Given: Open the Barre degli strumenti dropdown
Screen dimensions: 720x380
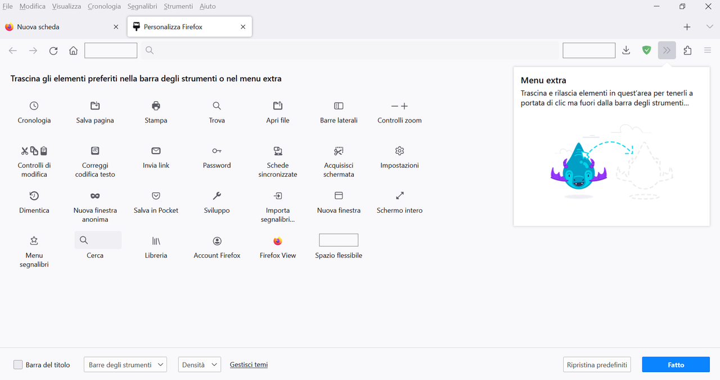Looking at the screenshot, I should (x=125, y=365).
